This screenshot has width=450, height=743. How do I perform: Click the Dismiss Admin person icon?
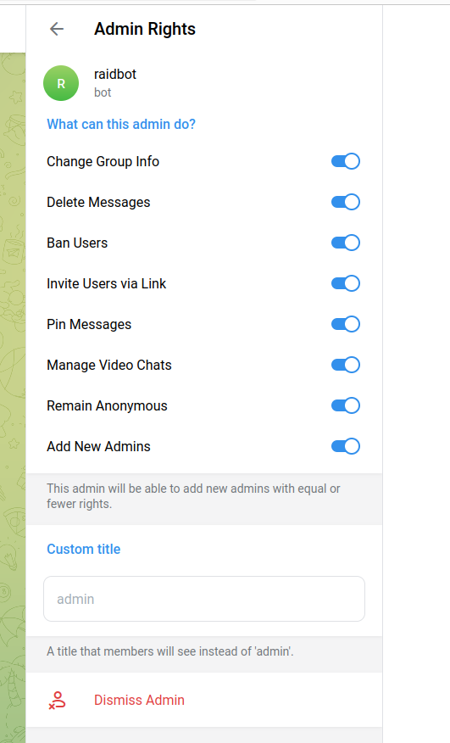point(58,701)
